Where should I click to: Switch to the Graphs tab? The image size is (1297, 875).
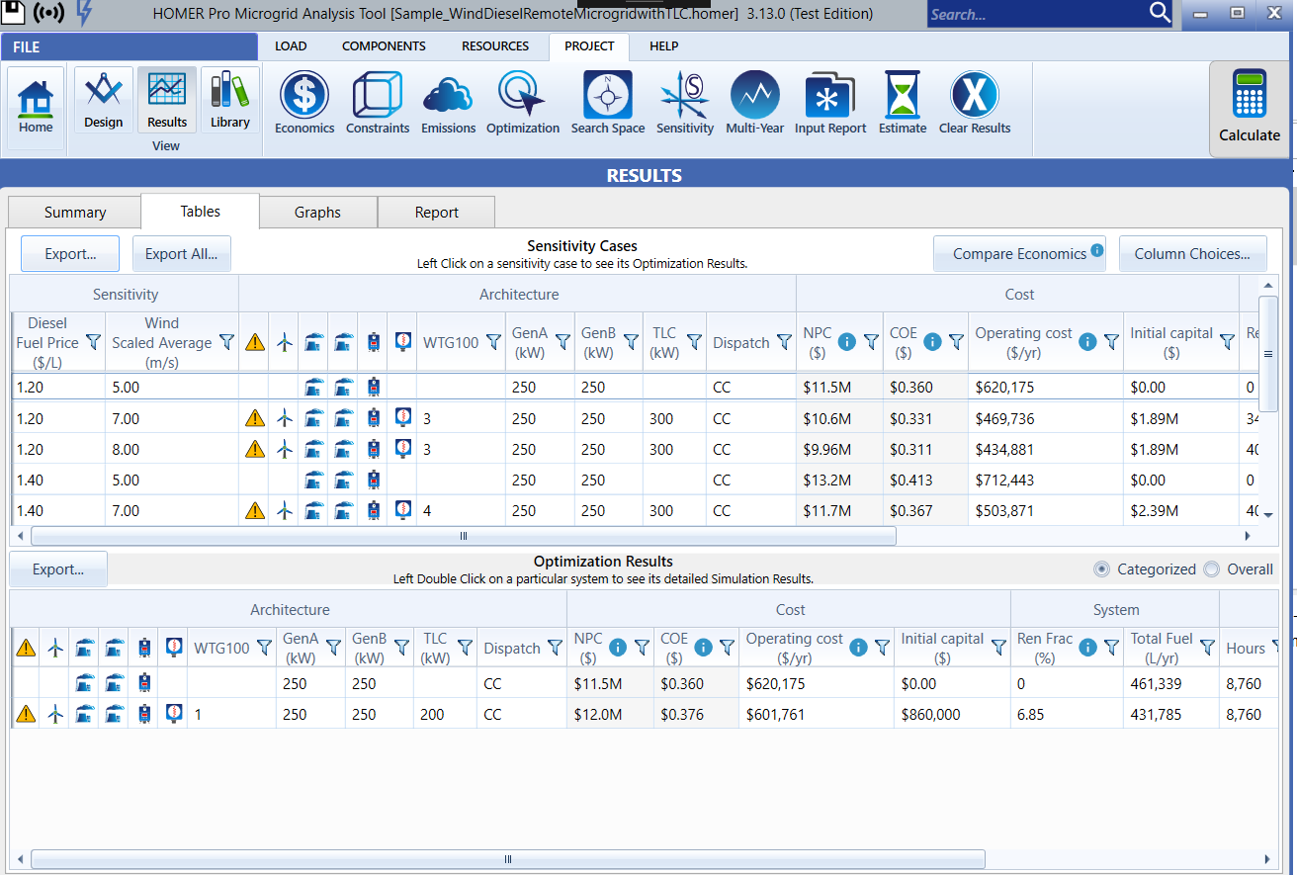(x=317, y=213)
